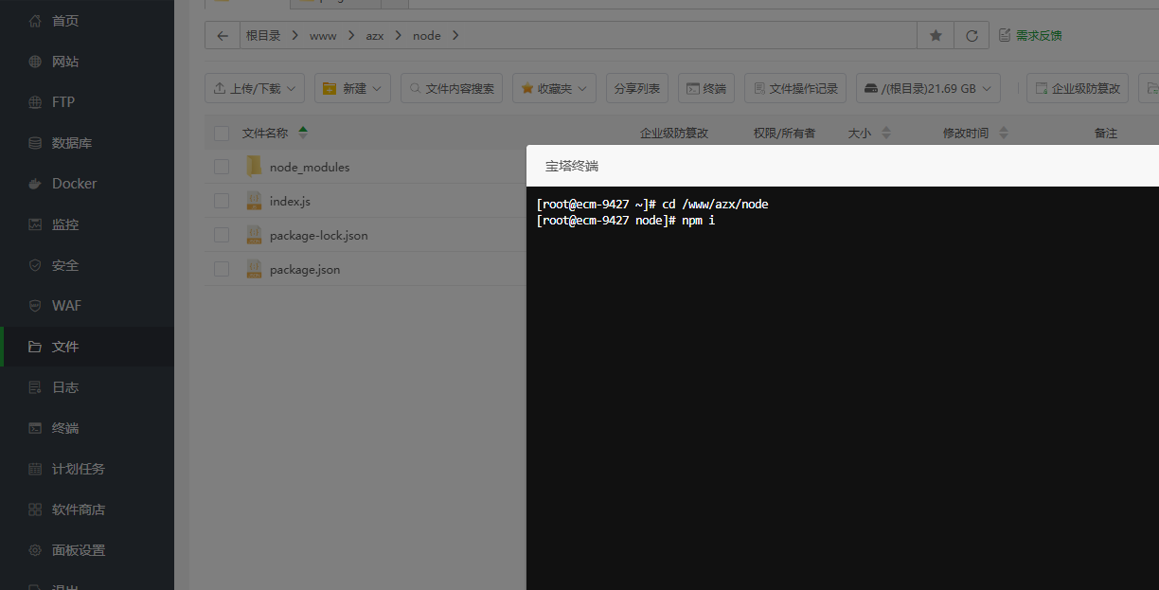
Task: Click the 终端 terminal icon in sidebar
Action: 35,428
